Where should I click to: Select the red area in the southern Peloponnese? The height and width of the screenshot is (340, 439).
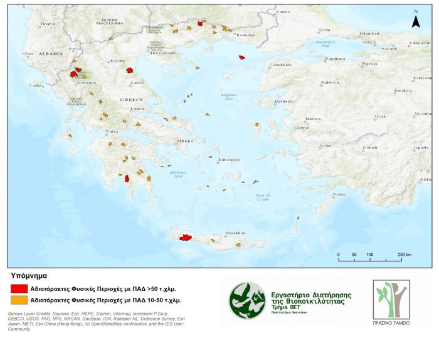pyautogui.click(x=127, y=178)
